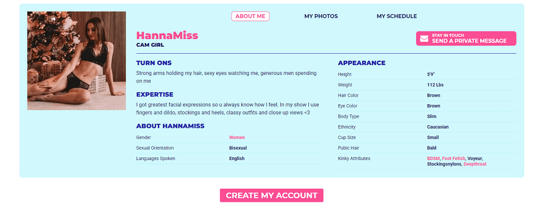Viewport: 542px width, 210px height.
Task: Click the Stockingsnylons attribute text
Action: [x=444, y=164]
